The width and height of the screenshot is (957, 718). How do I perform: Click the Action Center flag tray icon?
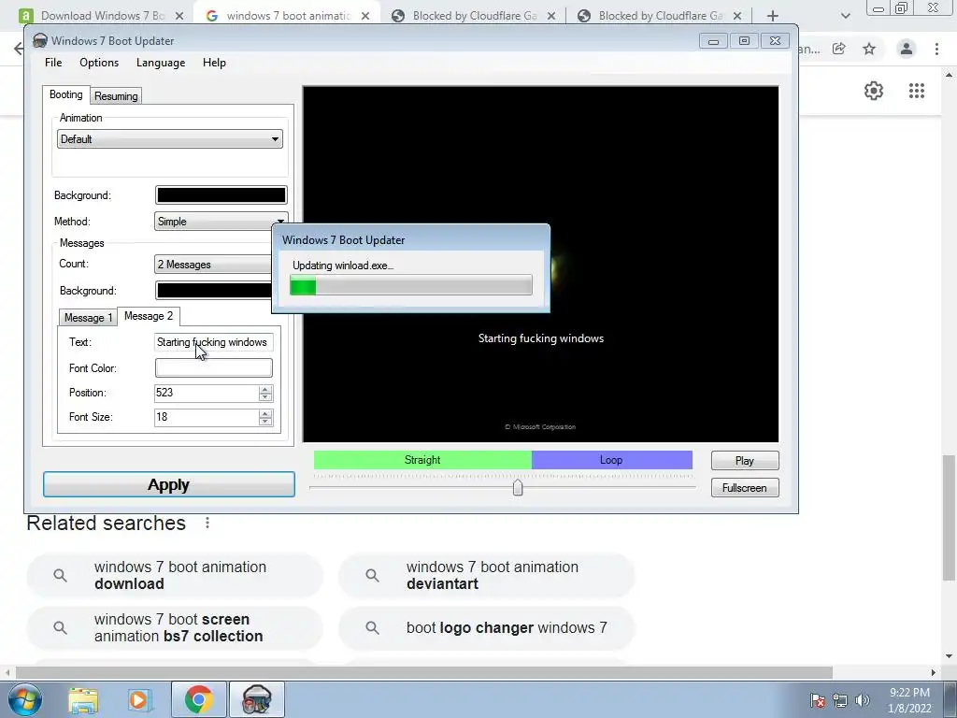point(817,700)
